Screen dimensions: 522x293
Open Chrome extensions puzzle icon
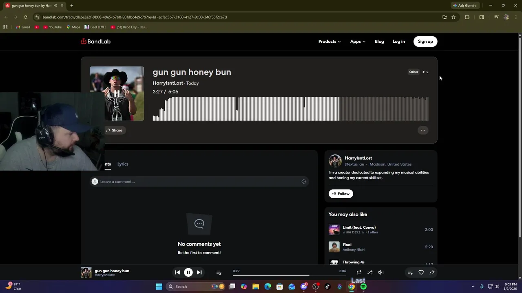point(467,17)
